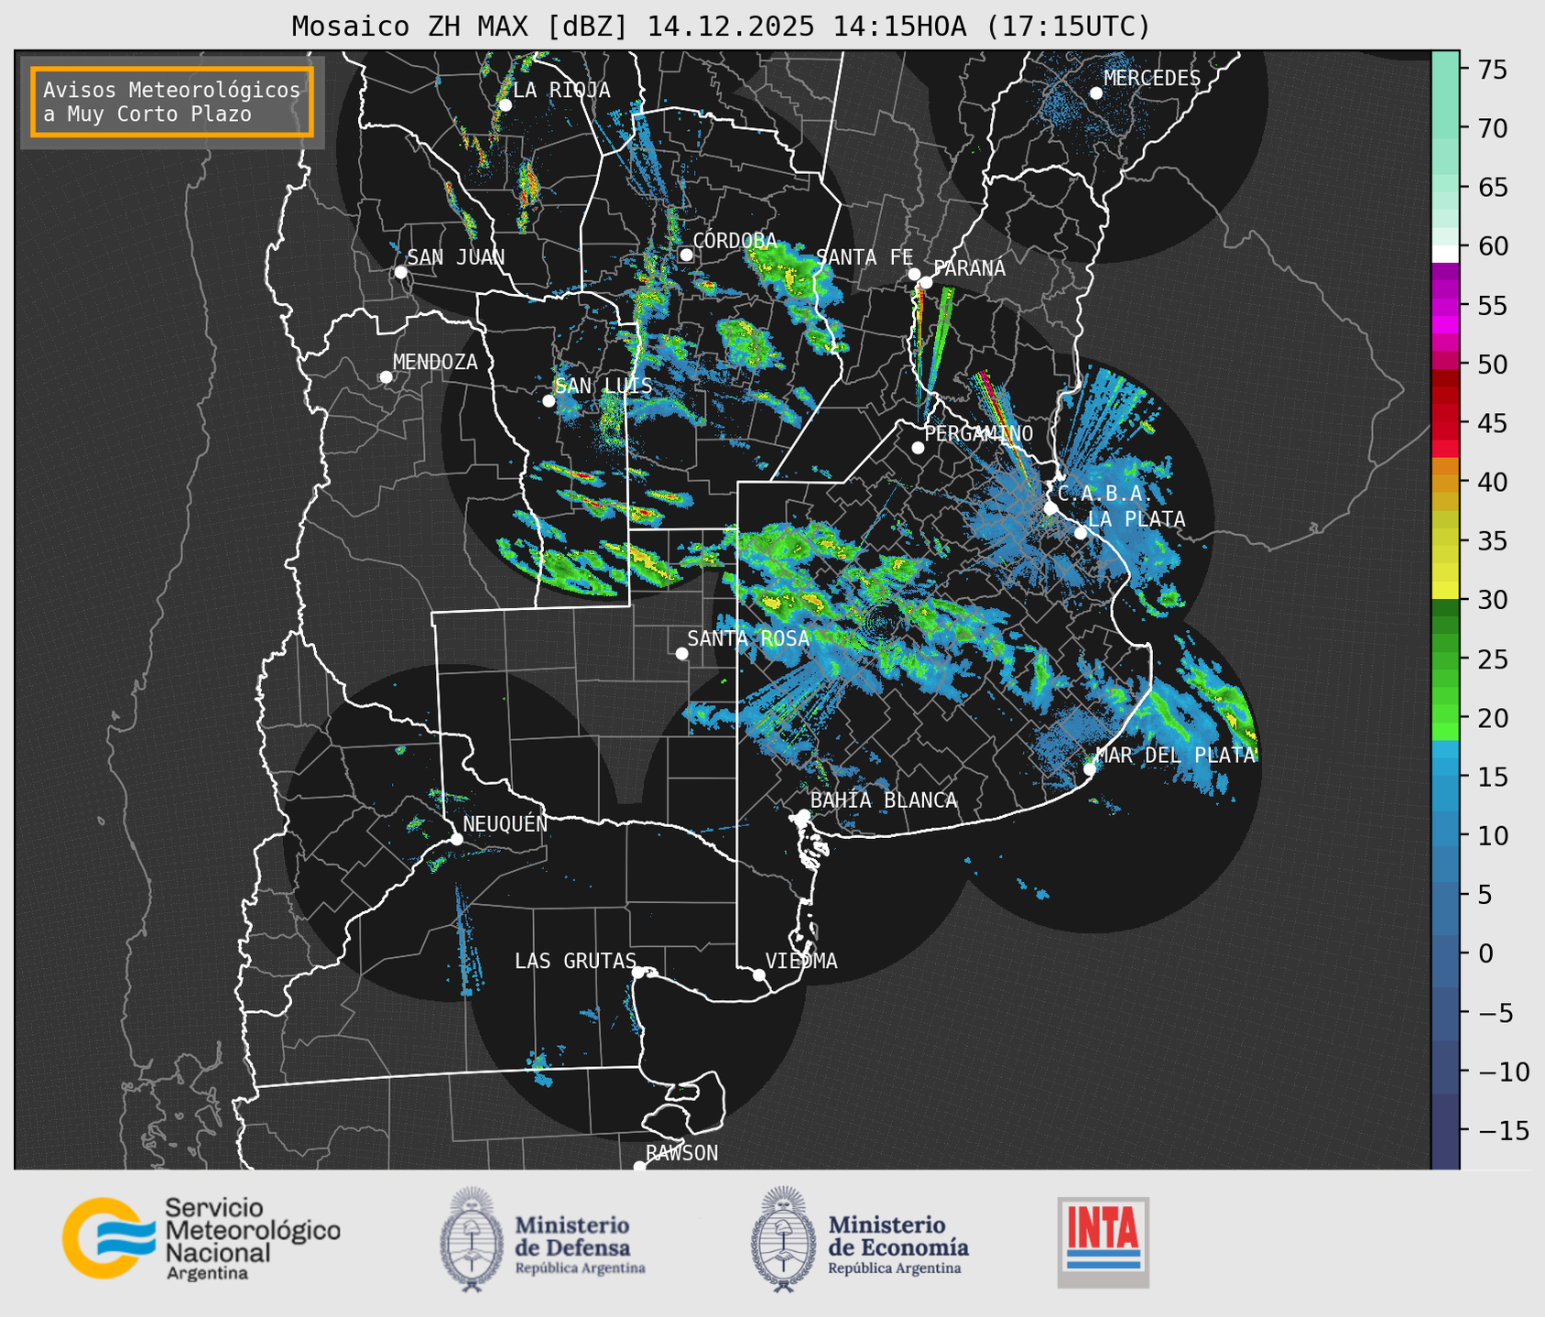Click the MENDOZA city marker dot
Image resolution: width=1545 pixels, height=1317 pixels.
386,377
